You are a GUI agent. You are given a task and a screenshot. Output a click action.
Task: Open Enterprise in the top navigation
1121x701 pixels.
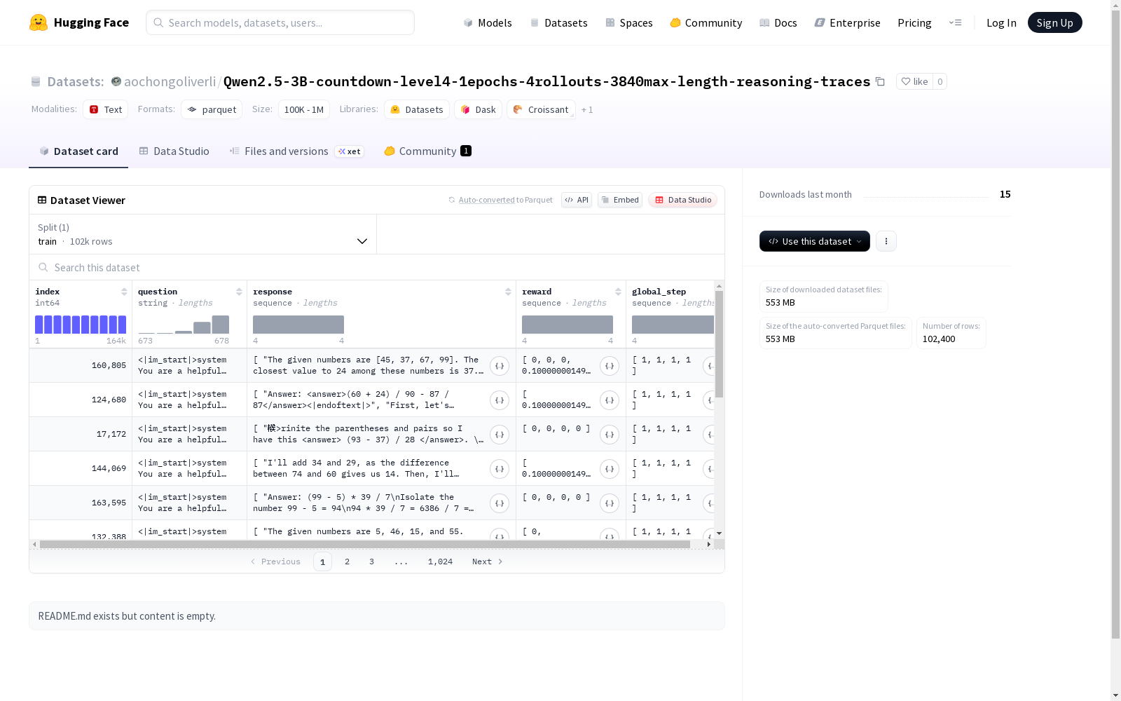[848, 22]
